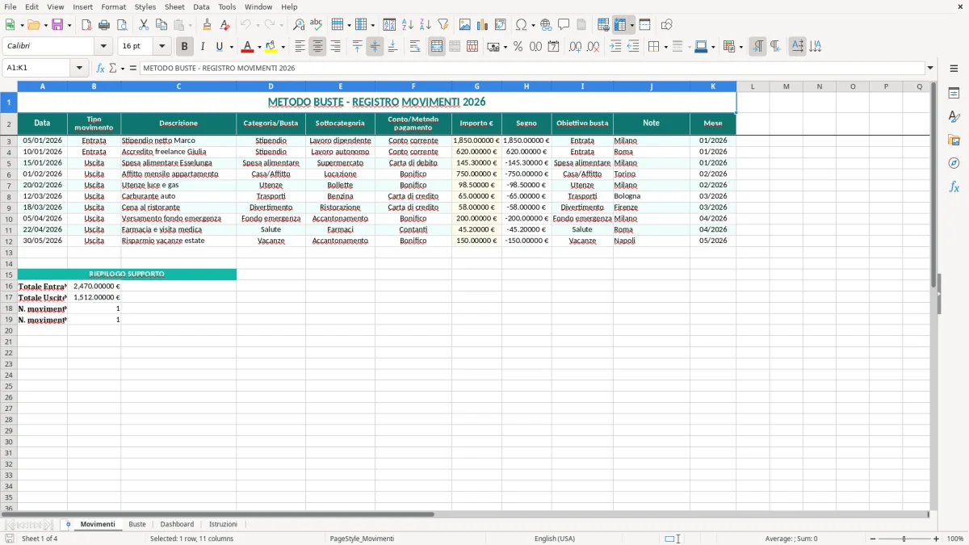
Task: Remove a decimal place
Action: pyautogui.click(x=593, y=47)
